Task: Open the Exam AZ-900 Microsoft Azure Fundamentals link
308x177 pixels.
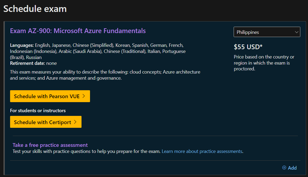Action: pos(78,31)
